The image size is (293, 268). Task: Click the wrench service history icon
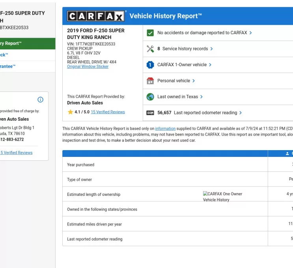(150, 49)
